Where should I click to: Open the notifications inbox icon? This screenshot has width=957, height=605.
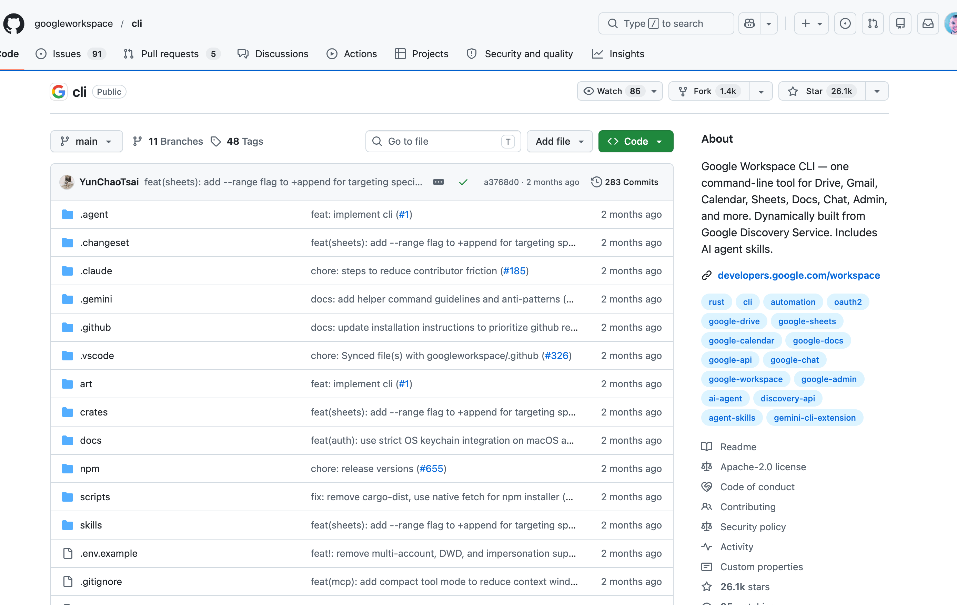(x=928, y=23)
